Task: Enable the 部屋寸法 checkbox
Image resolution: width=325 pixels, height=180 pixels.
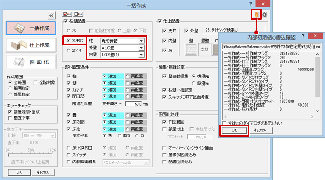Action: [x=164, y=129]
